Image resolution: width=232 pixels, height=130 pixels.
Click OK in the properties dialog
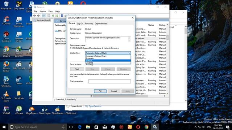pos(100,91)
